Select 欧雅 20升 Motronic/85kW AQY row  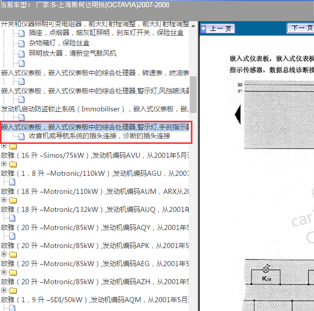pos(95,227)
